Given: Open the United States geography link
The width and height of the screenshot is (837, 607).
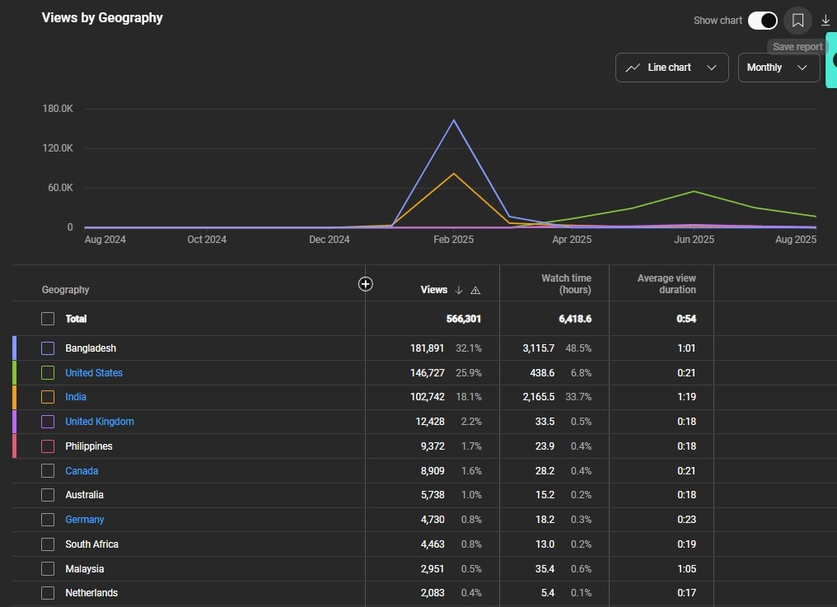Looking at the screenshot, I should click(x=94, y=373).
